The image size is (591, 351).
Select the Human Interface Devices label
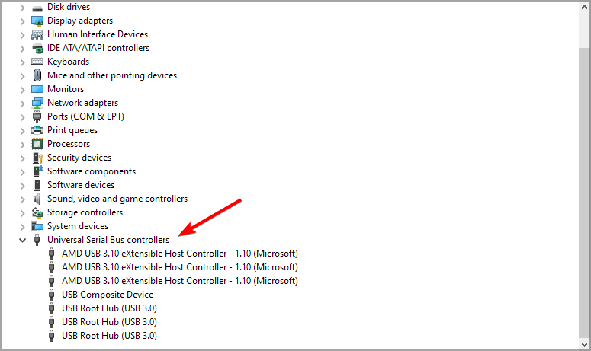98,34
